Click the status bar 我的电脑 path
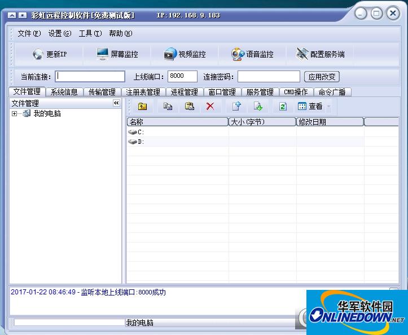408x335 pixels. point(139,323)
